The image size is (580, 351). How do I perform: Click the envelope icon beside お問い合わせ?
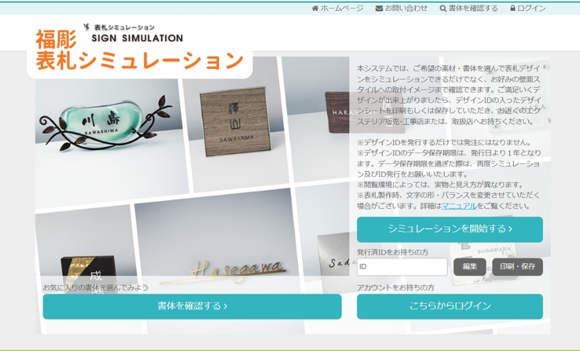(379, 8)
